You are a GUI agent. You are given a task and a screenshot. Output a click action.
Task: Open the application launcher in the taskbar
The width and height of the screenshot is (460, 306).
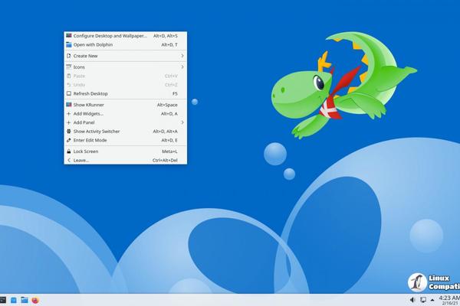3,300
